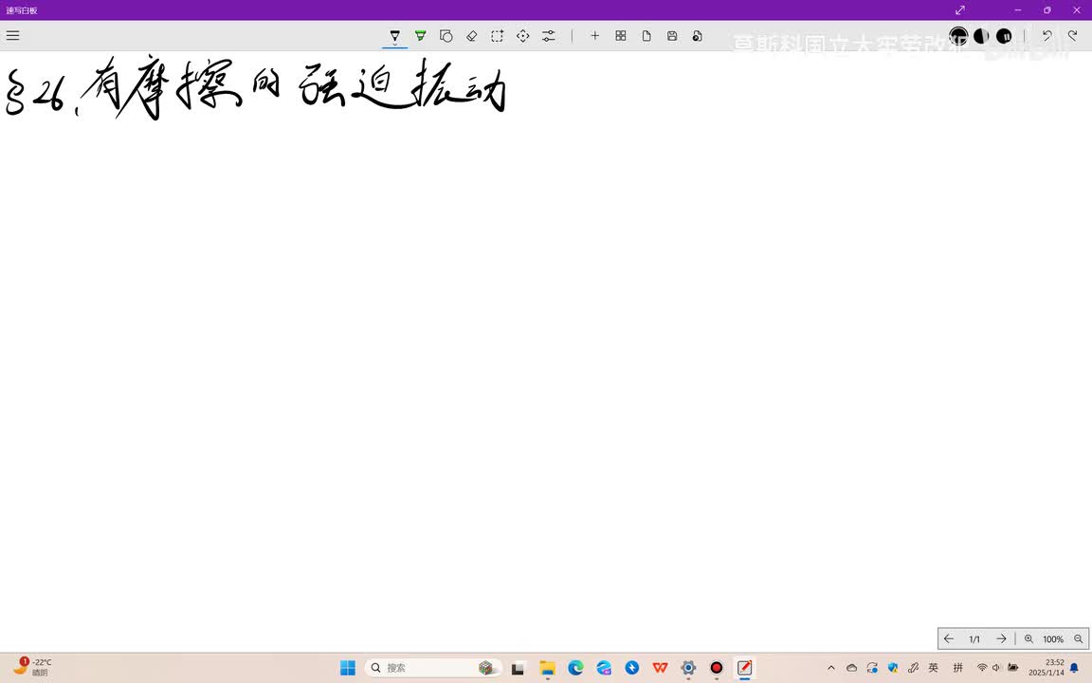Open Settings gear on taskbar

688,668
